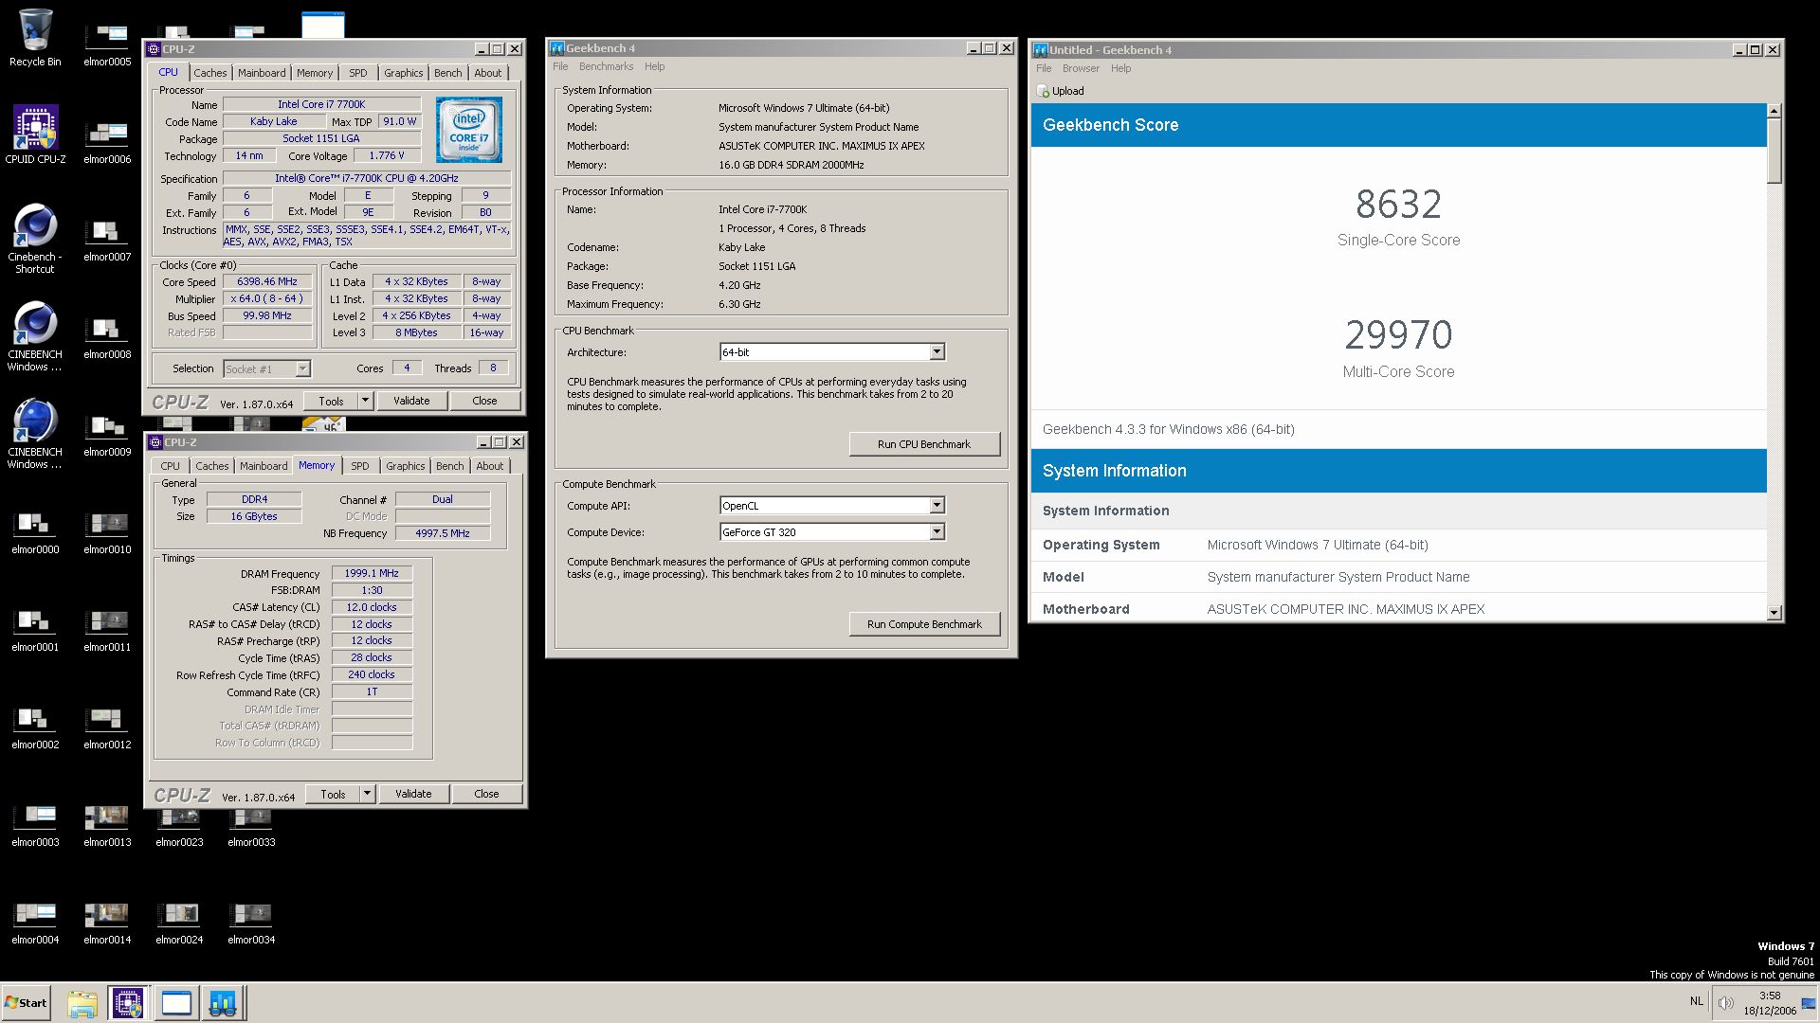The width and height of the screenshot is (1820, 1023).
Task: Open the Bench tab in Memory CPU-Z window
Action: (450, 466)
